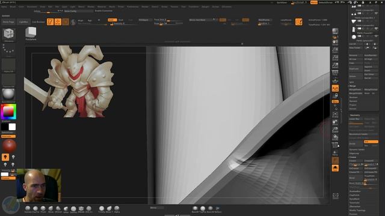Click the Zoom3D icon on right shelf

tap(335, 130)
